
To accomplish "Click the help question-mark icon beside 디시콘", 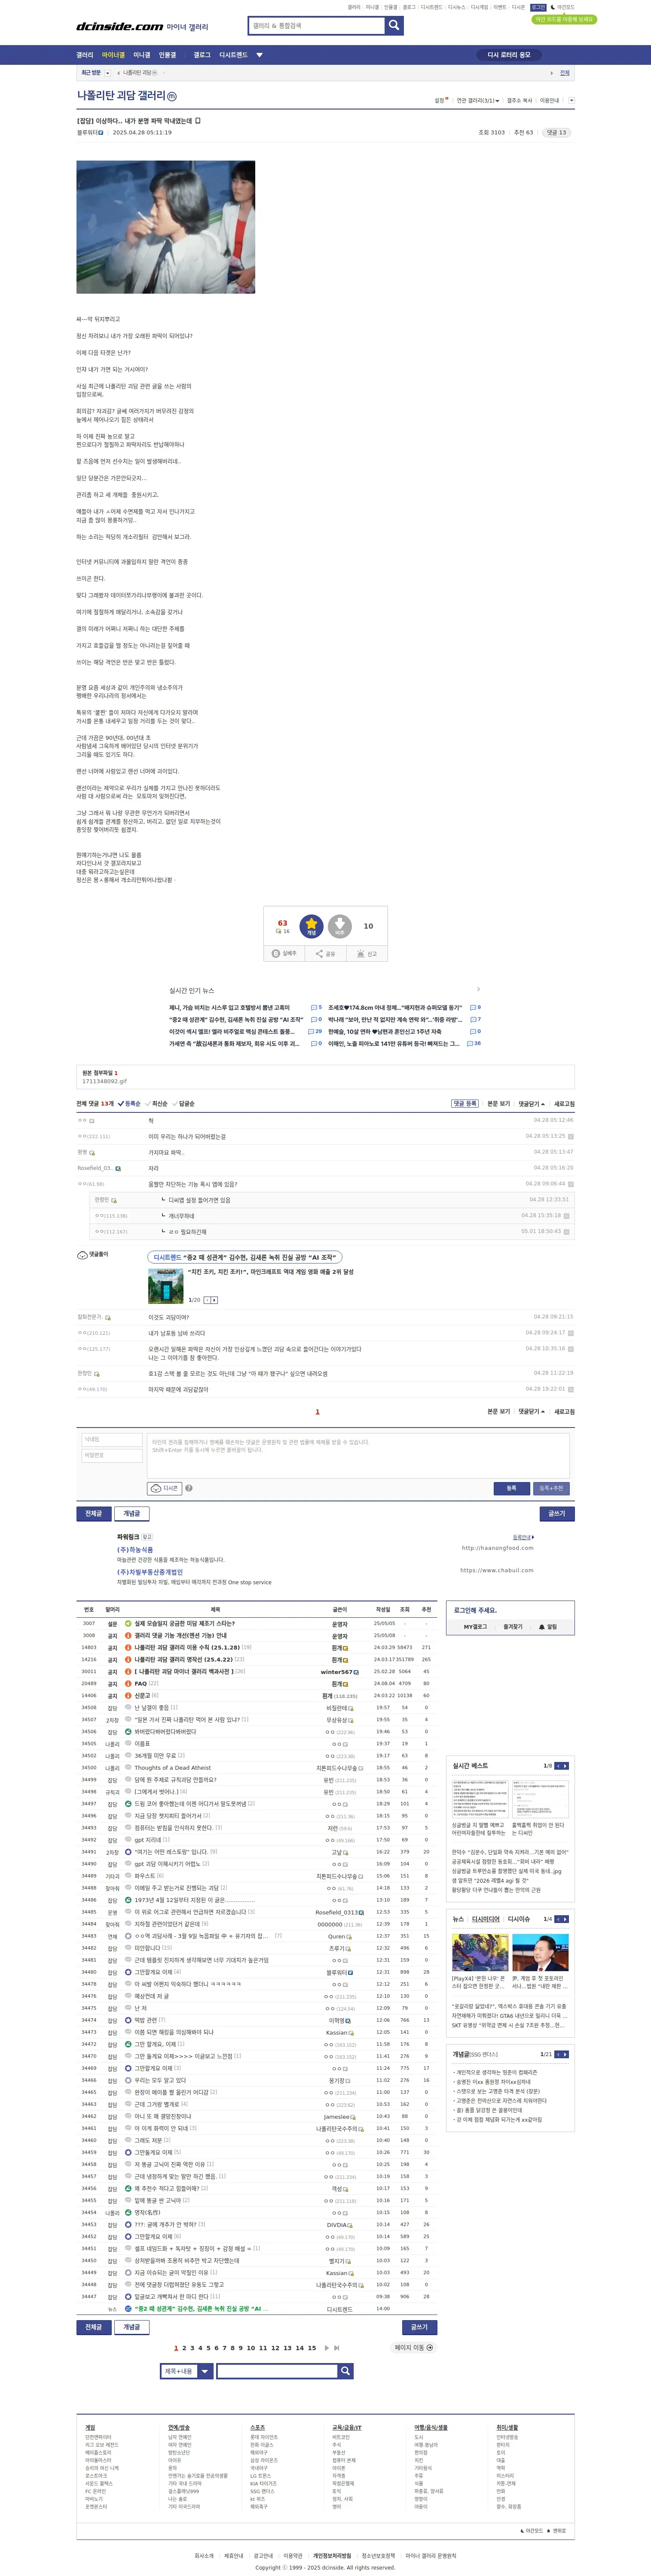I will coord(188,1488).
